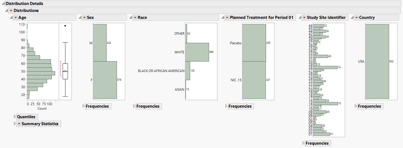Open the Age red triangle menu

coord(16,18)
